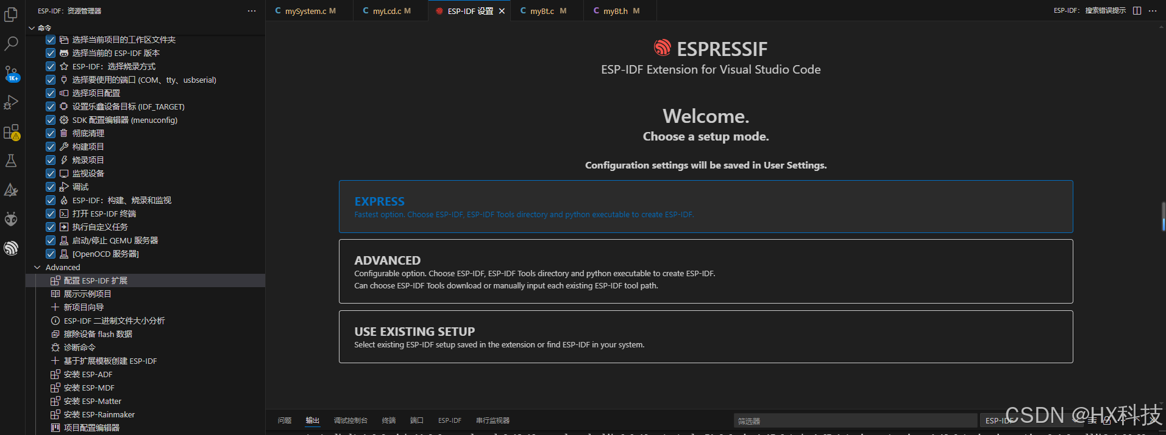This screenshot has height=435, width=1166.
Task: Click the more actions ellipsis in ESP-IDF sidebar header
Action: 252,11
